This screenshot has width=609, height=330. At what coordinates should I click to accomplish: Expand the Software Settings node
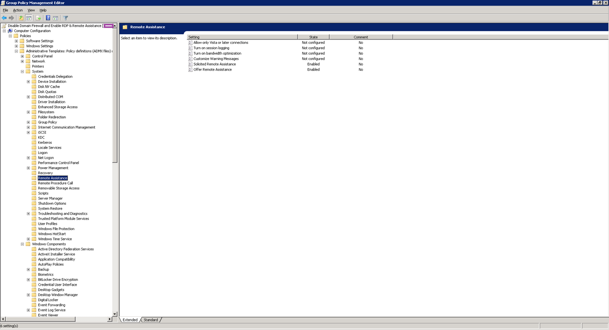[16, 41]
